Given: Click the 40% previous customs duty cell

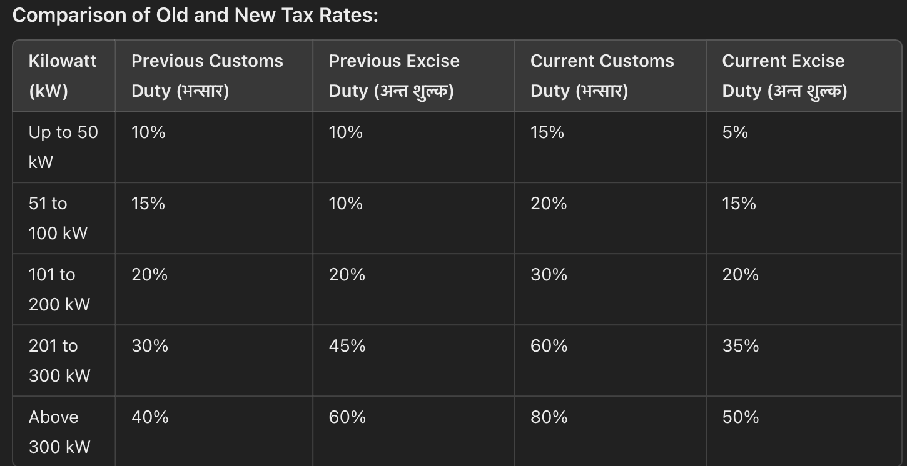Looking at the screenshot, I should click(x=150, y=417).
